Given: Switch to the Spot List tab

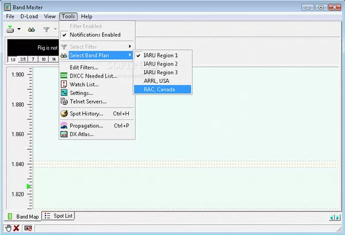Looking at the screenshot, I should pyautogui.click(x=59, y=216).
